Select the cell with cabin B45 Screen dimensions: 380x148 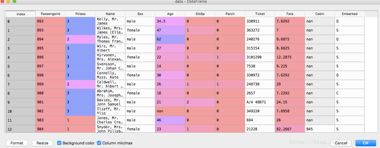[x=320, y=129]
